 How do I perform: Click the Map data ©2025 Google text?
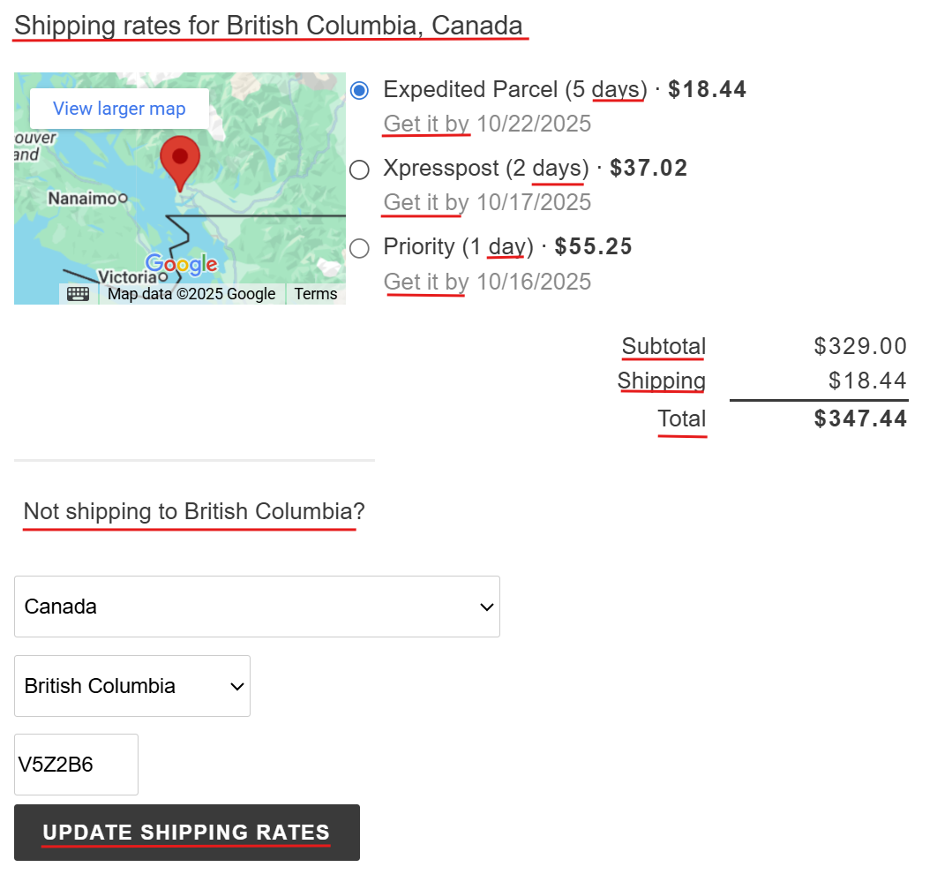[x=191, y=294]
